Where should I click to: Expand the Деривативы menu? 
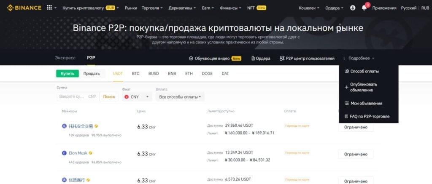coord(182,8)
